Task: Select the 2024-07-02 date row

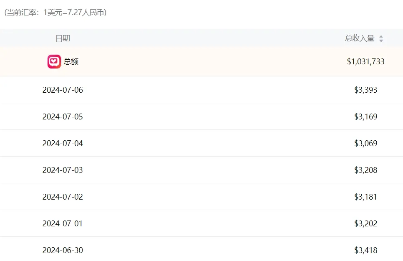Action: tap(63, 197)
